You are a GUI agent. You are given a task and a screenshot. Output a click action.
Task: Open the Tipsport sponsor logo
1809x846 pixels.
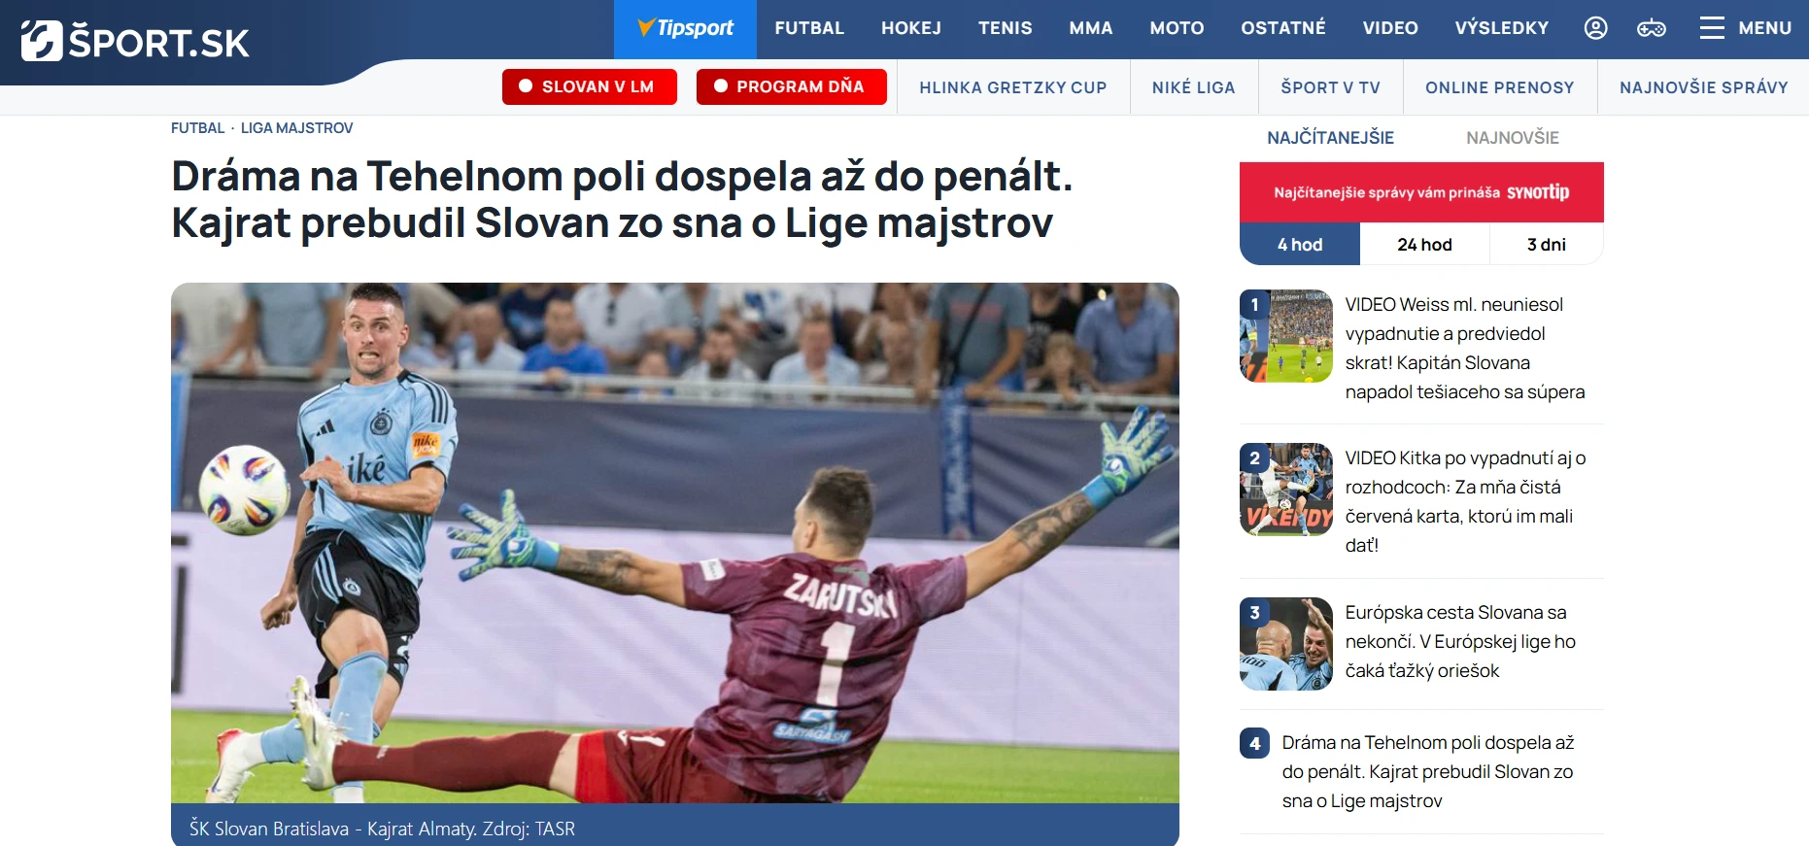pyautogui.click(x=685, y=28)
